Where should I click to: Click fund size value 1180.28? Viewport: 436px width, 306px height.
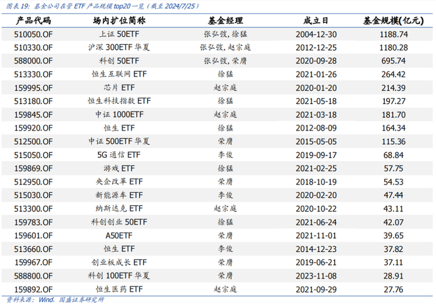[x=394, y=48]
